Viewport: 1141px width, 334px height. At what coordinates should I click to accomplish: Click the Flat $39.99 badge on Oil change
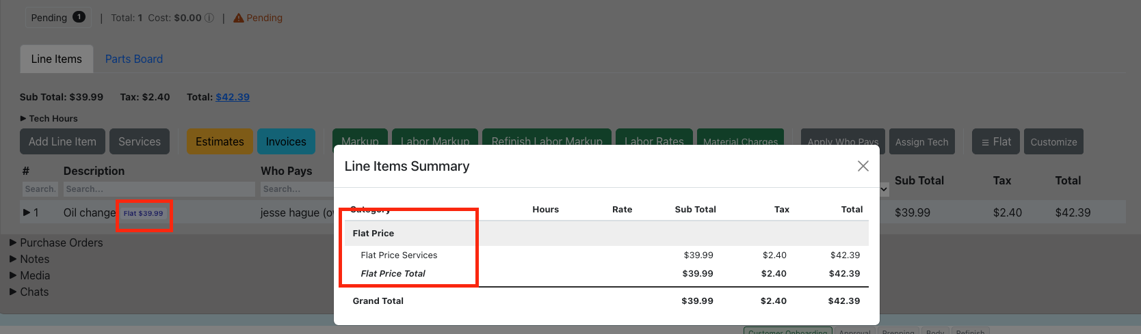coord(144,213)
